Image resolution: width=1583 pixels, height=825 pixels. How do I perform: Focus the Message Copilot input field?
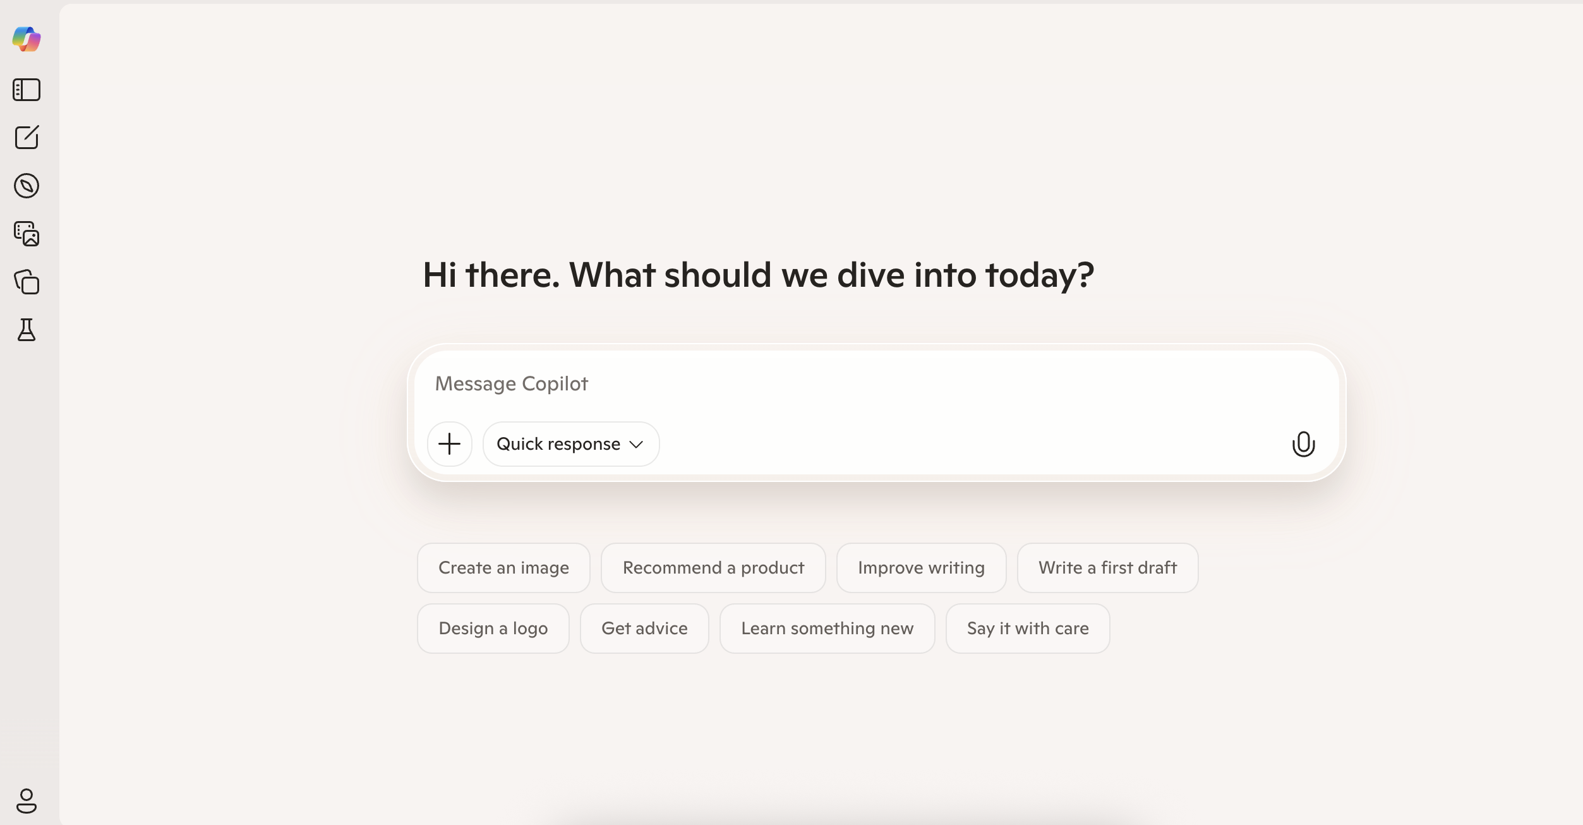point(821,384)
